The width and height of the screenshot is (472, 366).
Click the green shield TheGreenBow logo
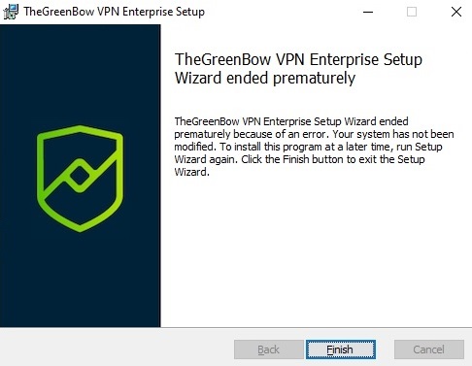[80, 179]
